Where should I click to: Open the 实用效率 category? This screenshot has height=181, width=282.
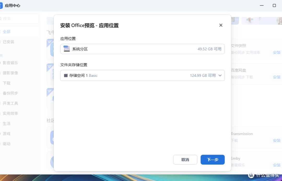[x=10, y=113]
